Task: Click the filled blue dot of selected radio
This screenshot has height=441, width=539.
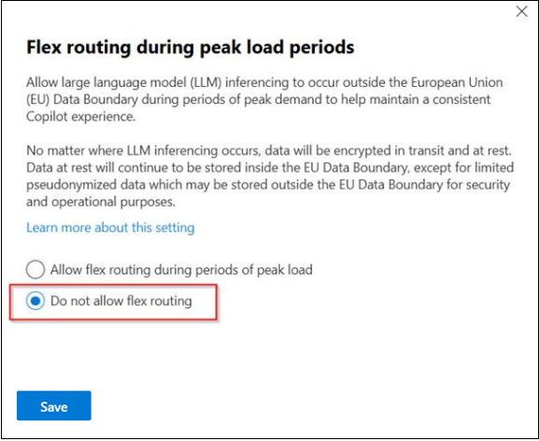Action: pyautogui.click(x=35, y=301)
